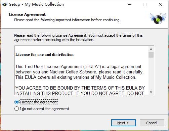Click the 'Please read the following License Agreement' instruction

pyautogui.click(x=78, y=38)
